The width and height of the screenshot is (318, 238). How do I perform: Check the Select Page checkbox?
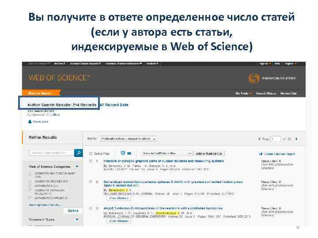[x=91, y=154]
